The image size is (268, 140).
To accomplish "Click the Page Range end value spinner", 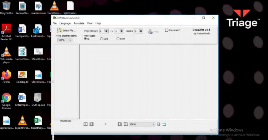I will coord(121,31).
